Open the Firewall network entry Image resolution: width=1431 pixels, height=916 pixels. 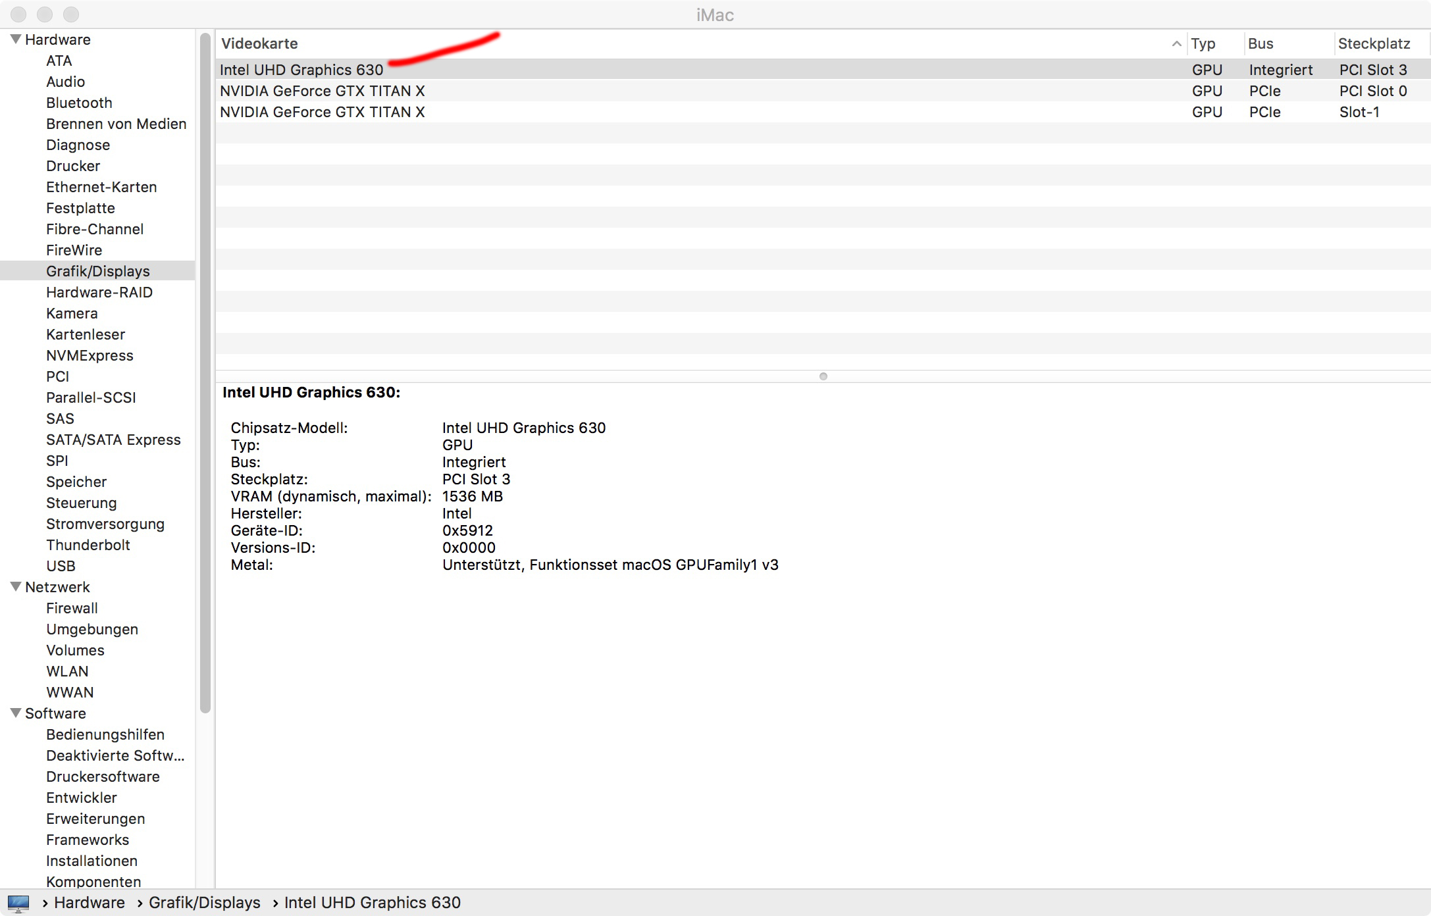coord(72,608)
